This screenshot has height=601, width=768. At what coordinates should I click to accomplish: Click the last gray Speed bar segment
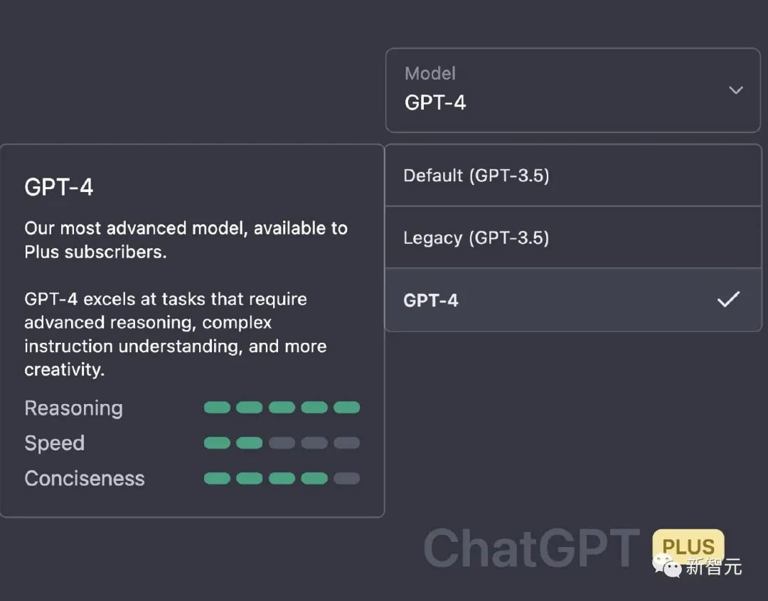pyautogui.click(x=347, y=443)
